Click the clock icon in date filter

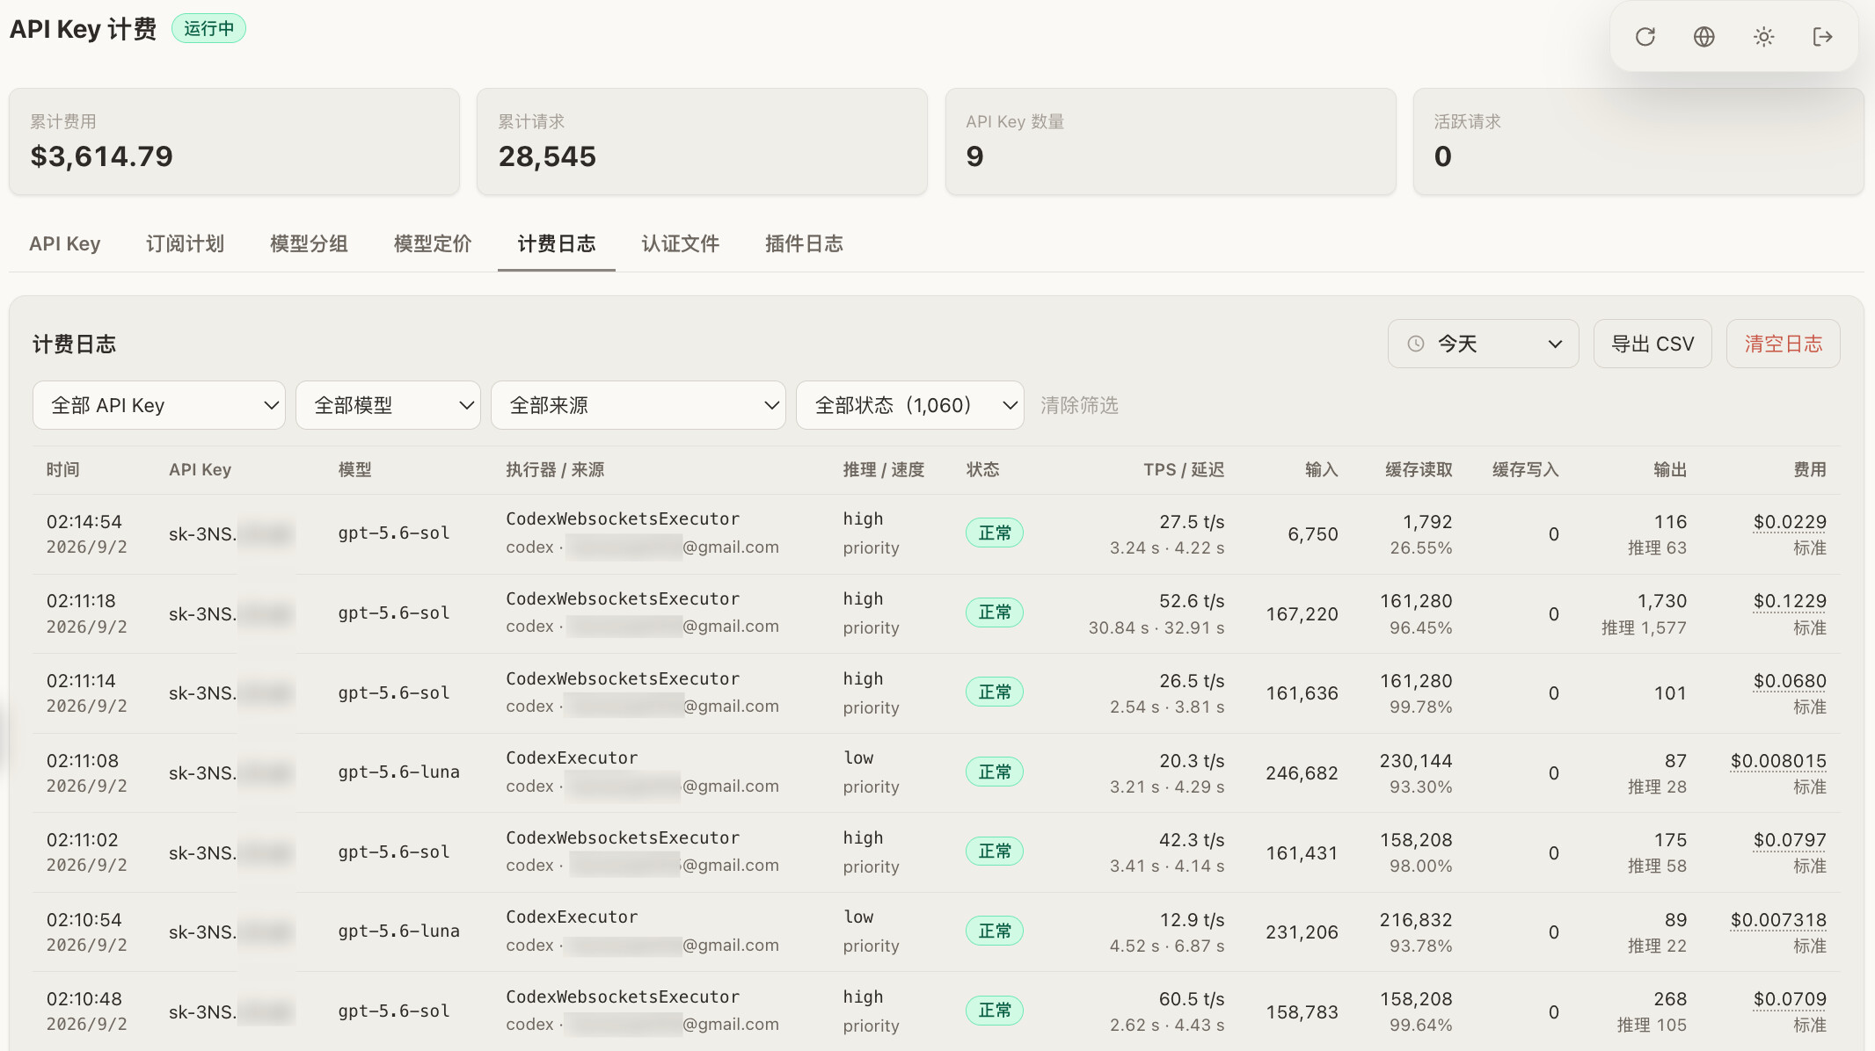tap(1416, 344)
